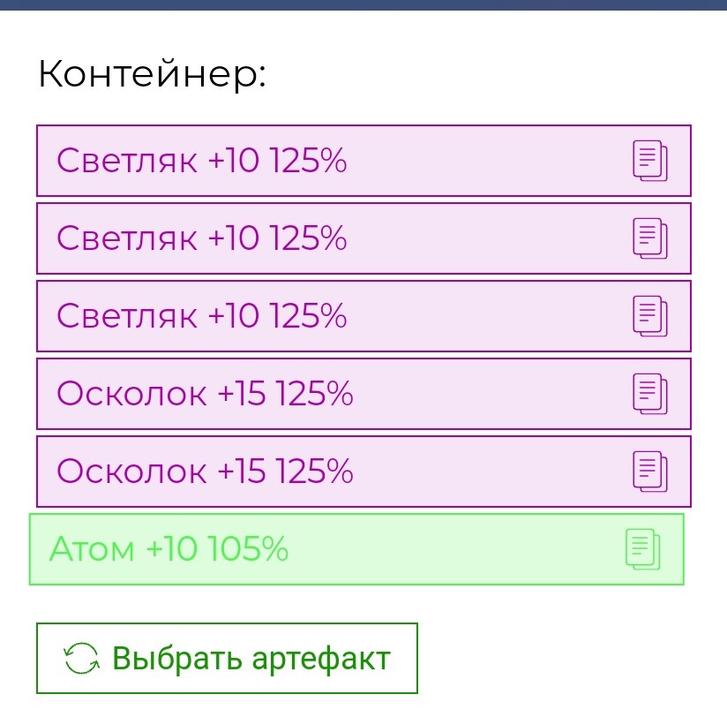Viewport: 727px width, 717px height.
Task: Choose the third Светляк +10 125% item
Action: [x=364, y=316]
